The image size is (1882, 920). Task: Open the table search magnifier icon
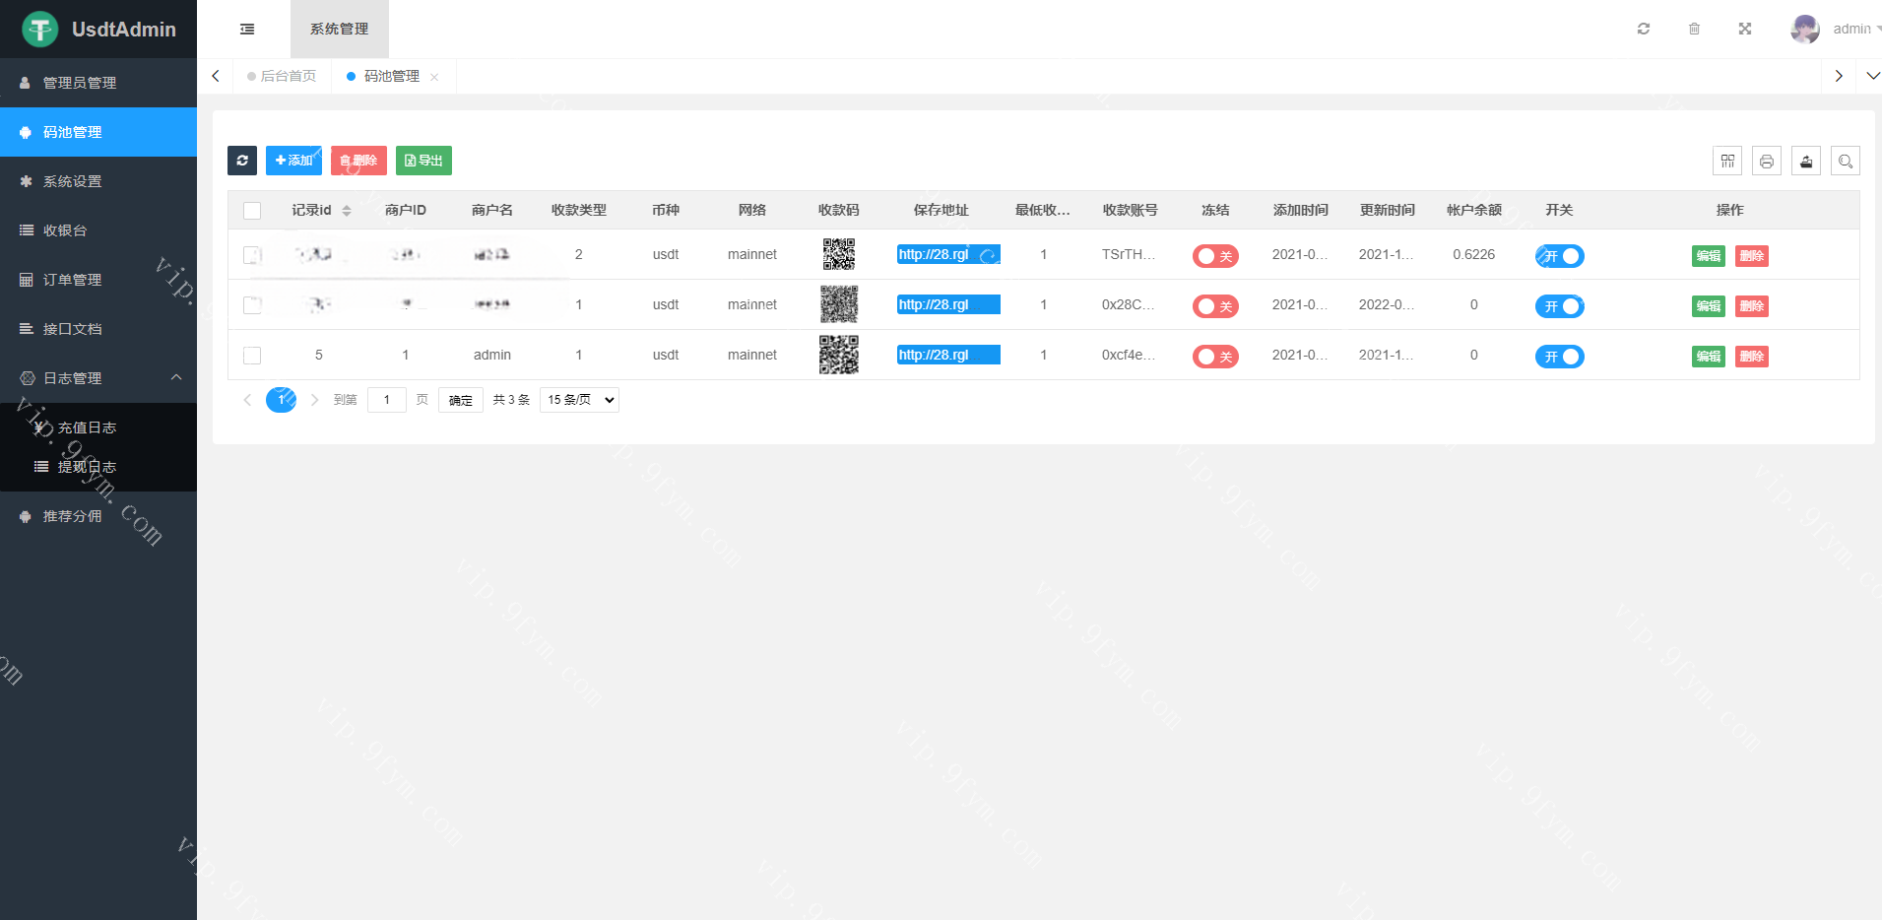1846,161
